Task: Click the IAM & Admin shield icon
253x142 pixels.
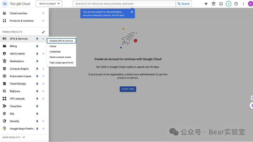Action: [5, 54]
